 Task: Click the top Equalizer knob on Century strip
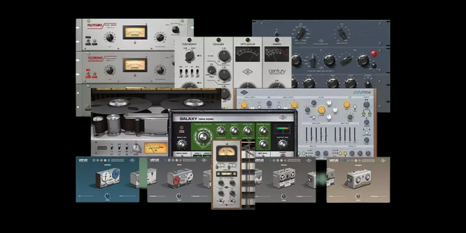click(x=224, y=55)
